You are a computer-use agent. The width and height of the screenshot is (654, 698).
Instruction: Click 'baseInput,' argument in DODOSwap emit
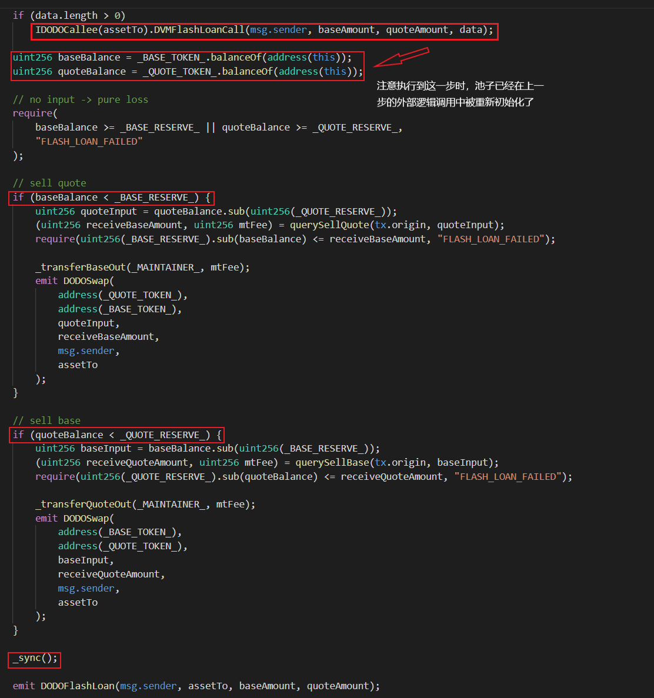(x=86, y=560)
